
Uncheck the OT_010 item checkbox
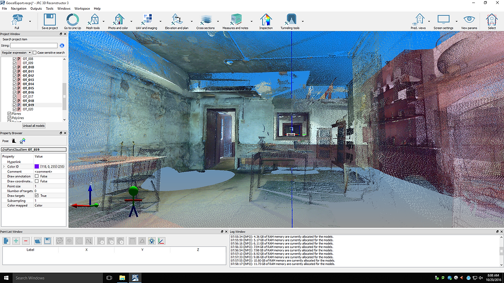[x=14, y=67]
